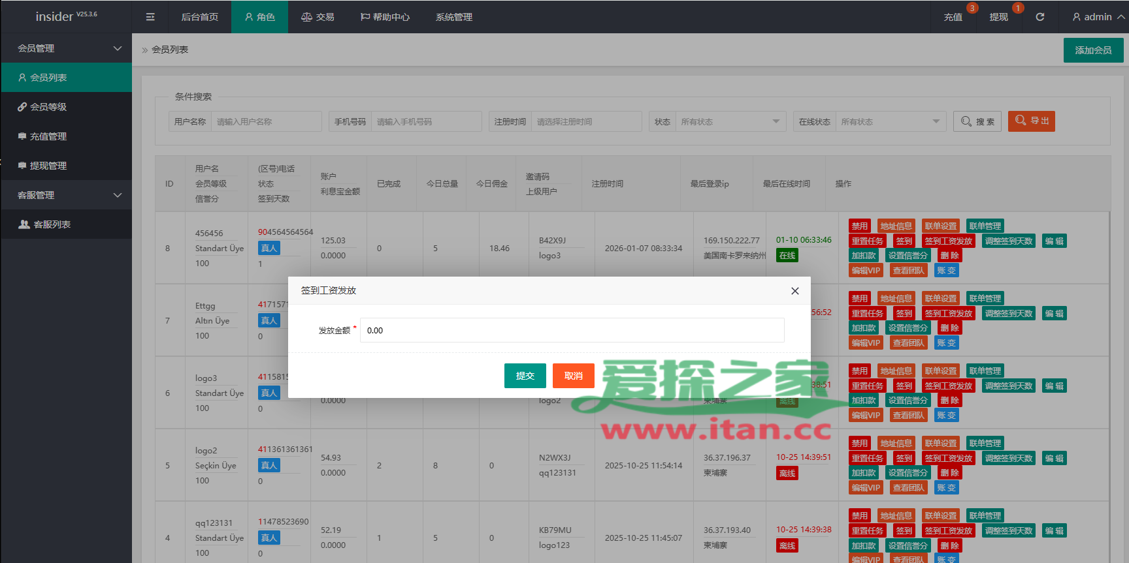This screenshot has width=1129, height=563.
Task: Open 充值管理 in the sidebar
Action: point(48,136)
